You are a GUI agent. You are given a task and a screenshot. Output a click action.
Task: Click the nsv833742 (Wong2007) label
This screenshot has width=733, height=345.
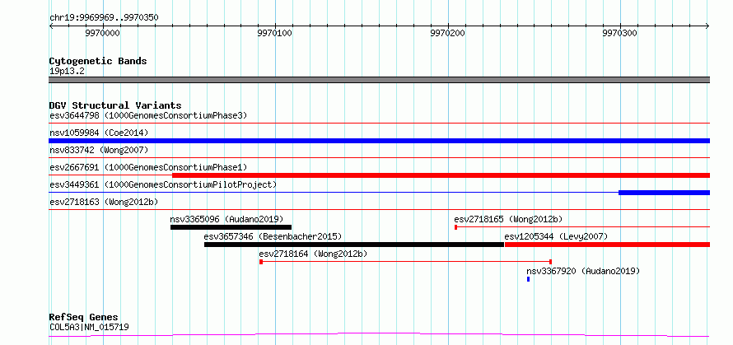[99, 150]
